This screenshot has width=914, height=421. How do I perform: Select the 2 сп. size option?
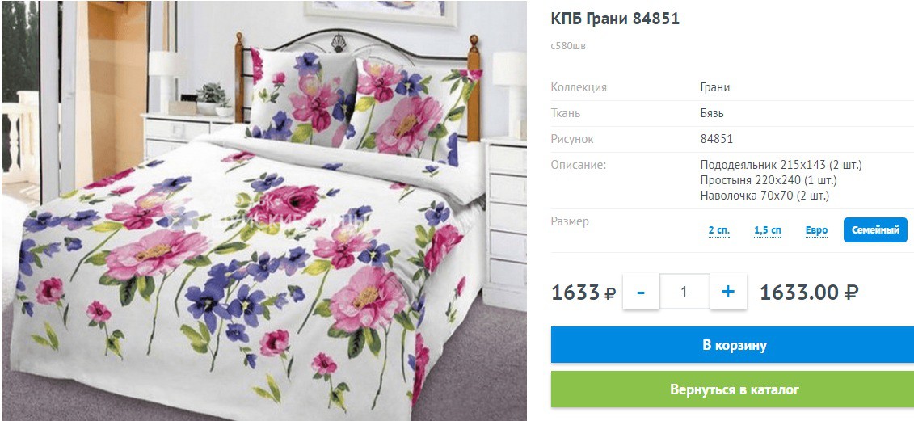(718, 230)
